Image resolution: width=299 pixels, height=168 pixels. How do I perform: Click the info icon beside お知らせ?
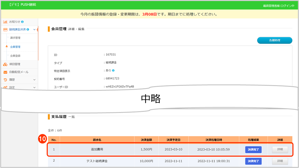22,22
